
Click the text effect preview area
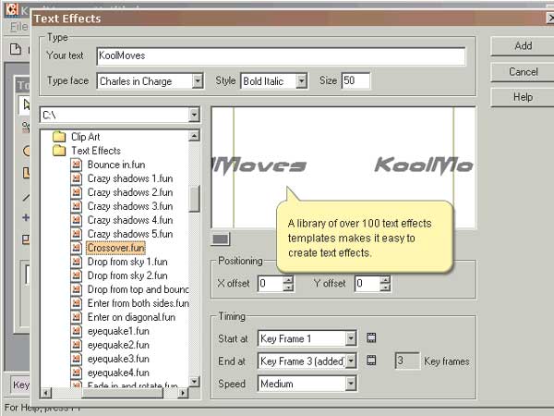[x=343, y=167]
